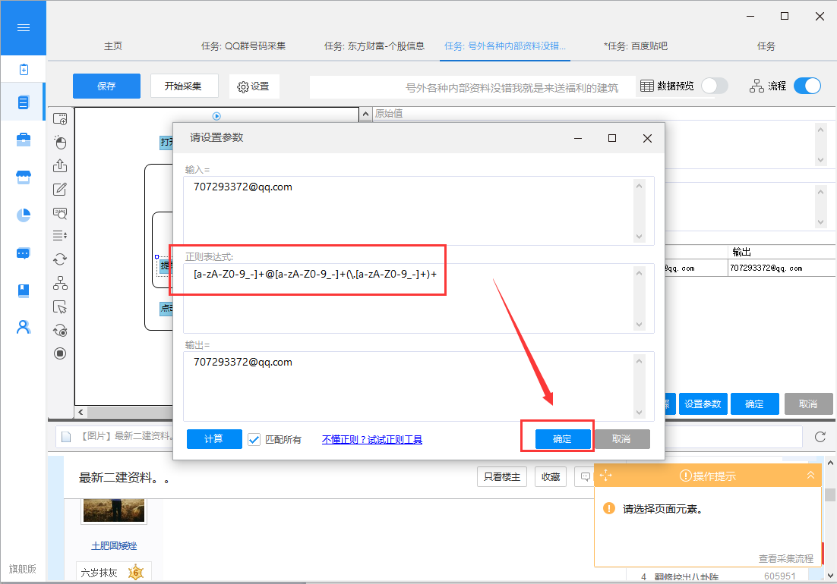This screenshot has height=584, width=837.
Task: Open the hamburger menu in the sidebar
Action: (x=23, y=28)
